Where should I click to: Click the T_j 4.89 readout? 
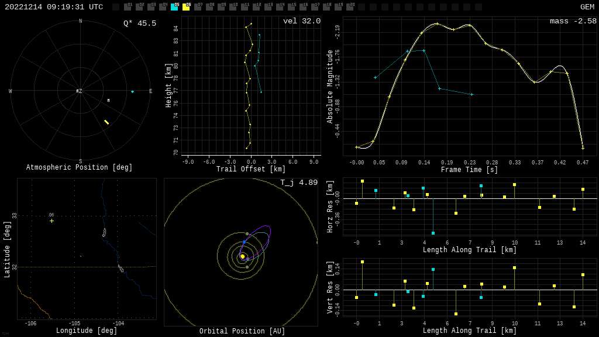point(298,183)
